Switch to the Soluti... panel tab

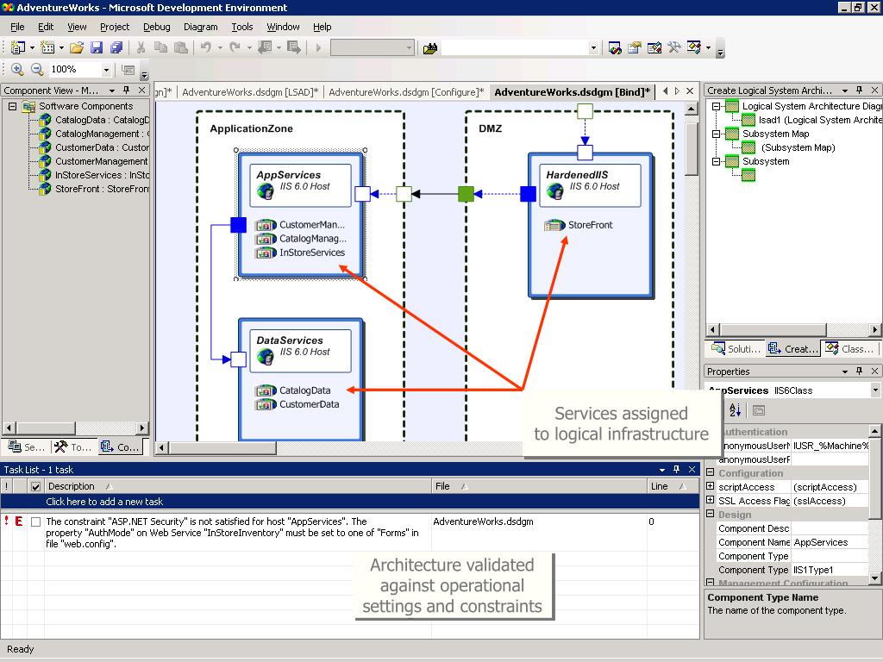[x=736, y=349]
